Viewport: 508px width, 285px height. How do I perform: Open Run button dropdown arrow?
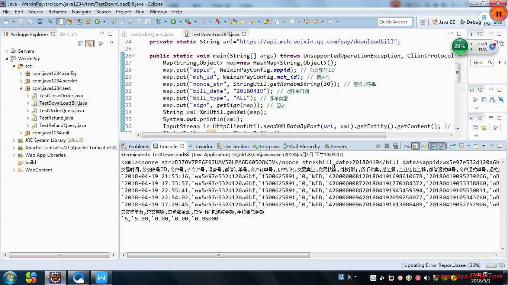(180, 22)
